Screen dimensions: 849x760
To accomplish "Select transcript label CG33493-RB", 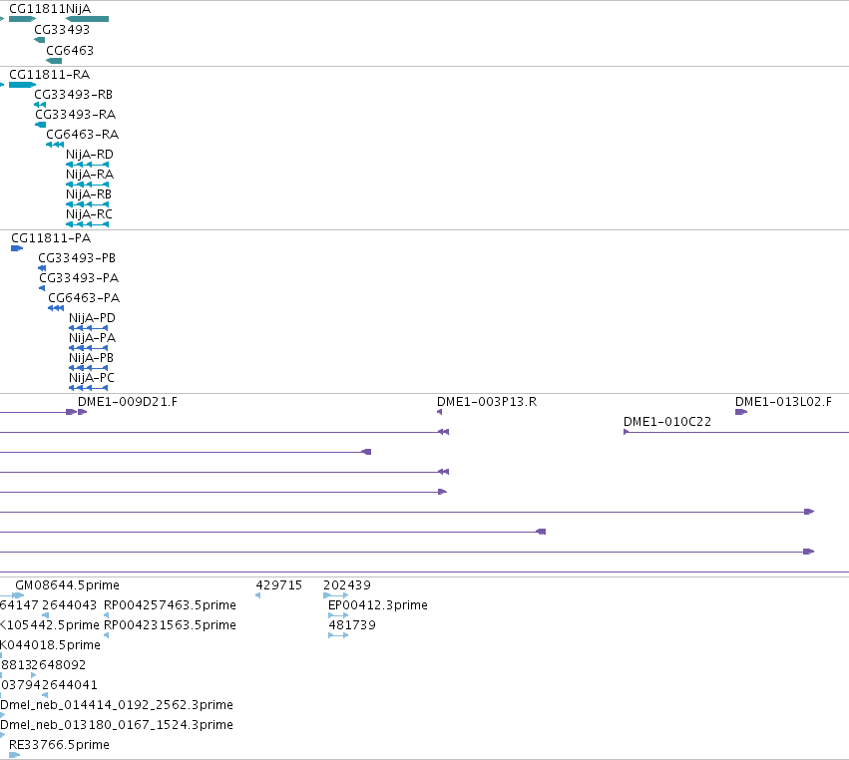I will [x=73, y=95].
